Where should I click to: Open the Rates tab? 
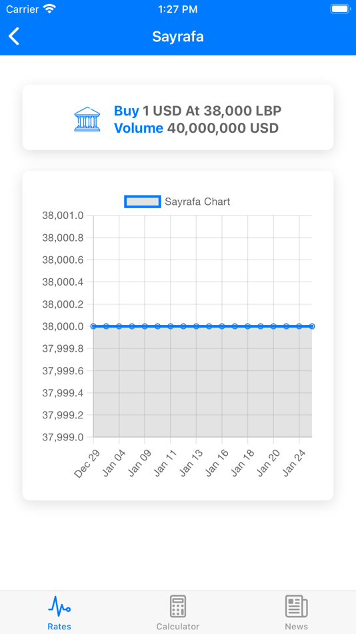pyautogui.click(x=59, y=612)
